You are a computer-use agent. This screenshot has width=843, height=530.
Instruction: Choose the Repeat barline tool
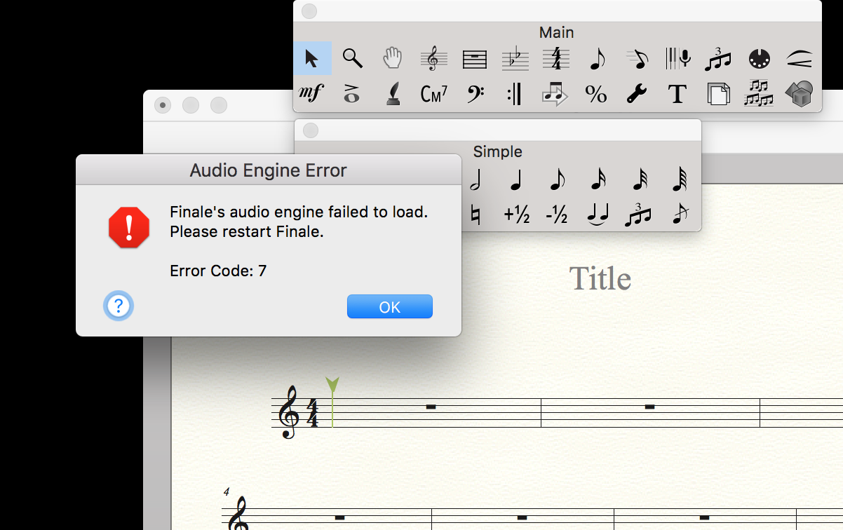coord(515,94)
